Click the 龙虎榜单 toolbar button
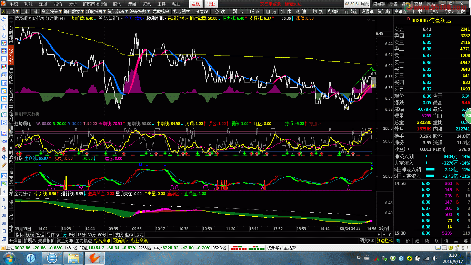 point(160,11)
